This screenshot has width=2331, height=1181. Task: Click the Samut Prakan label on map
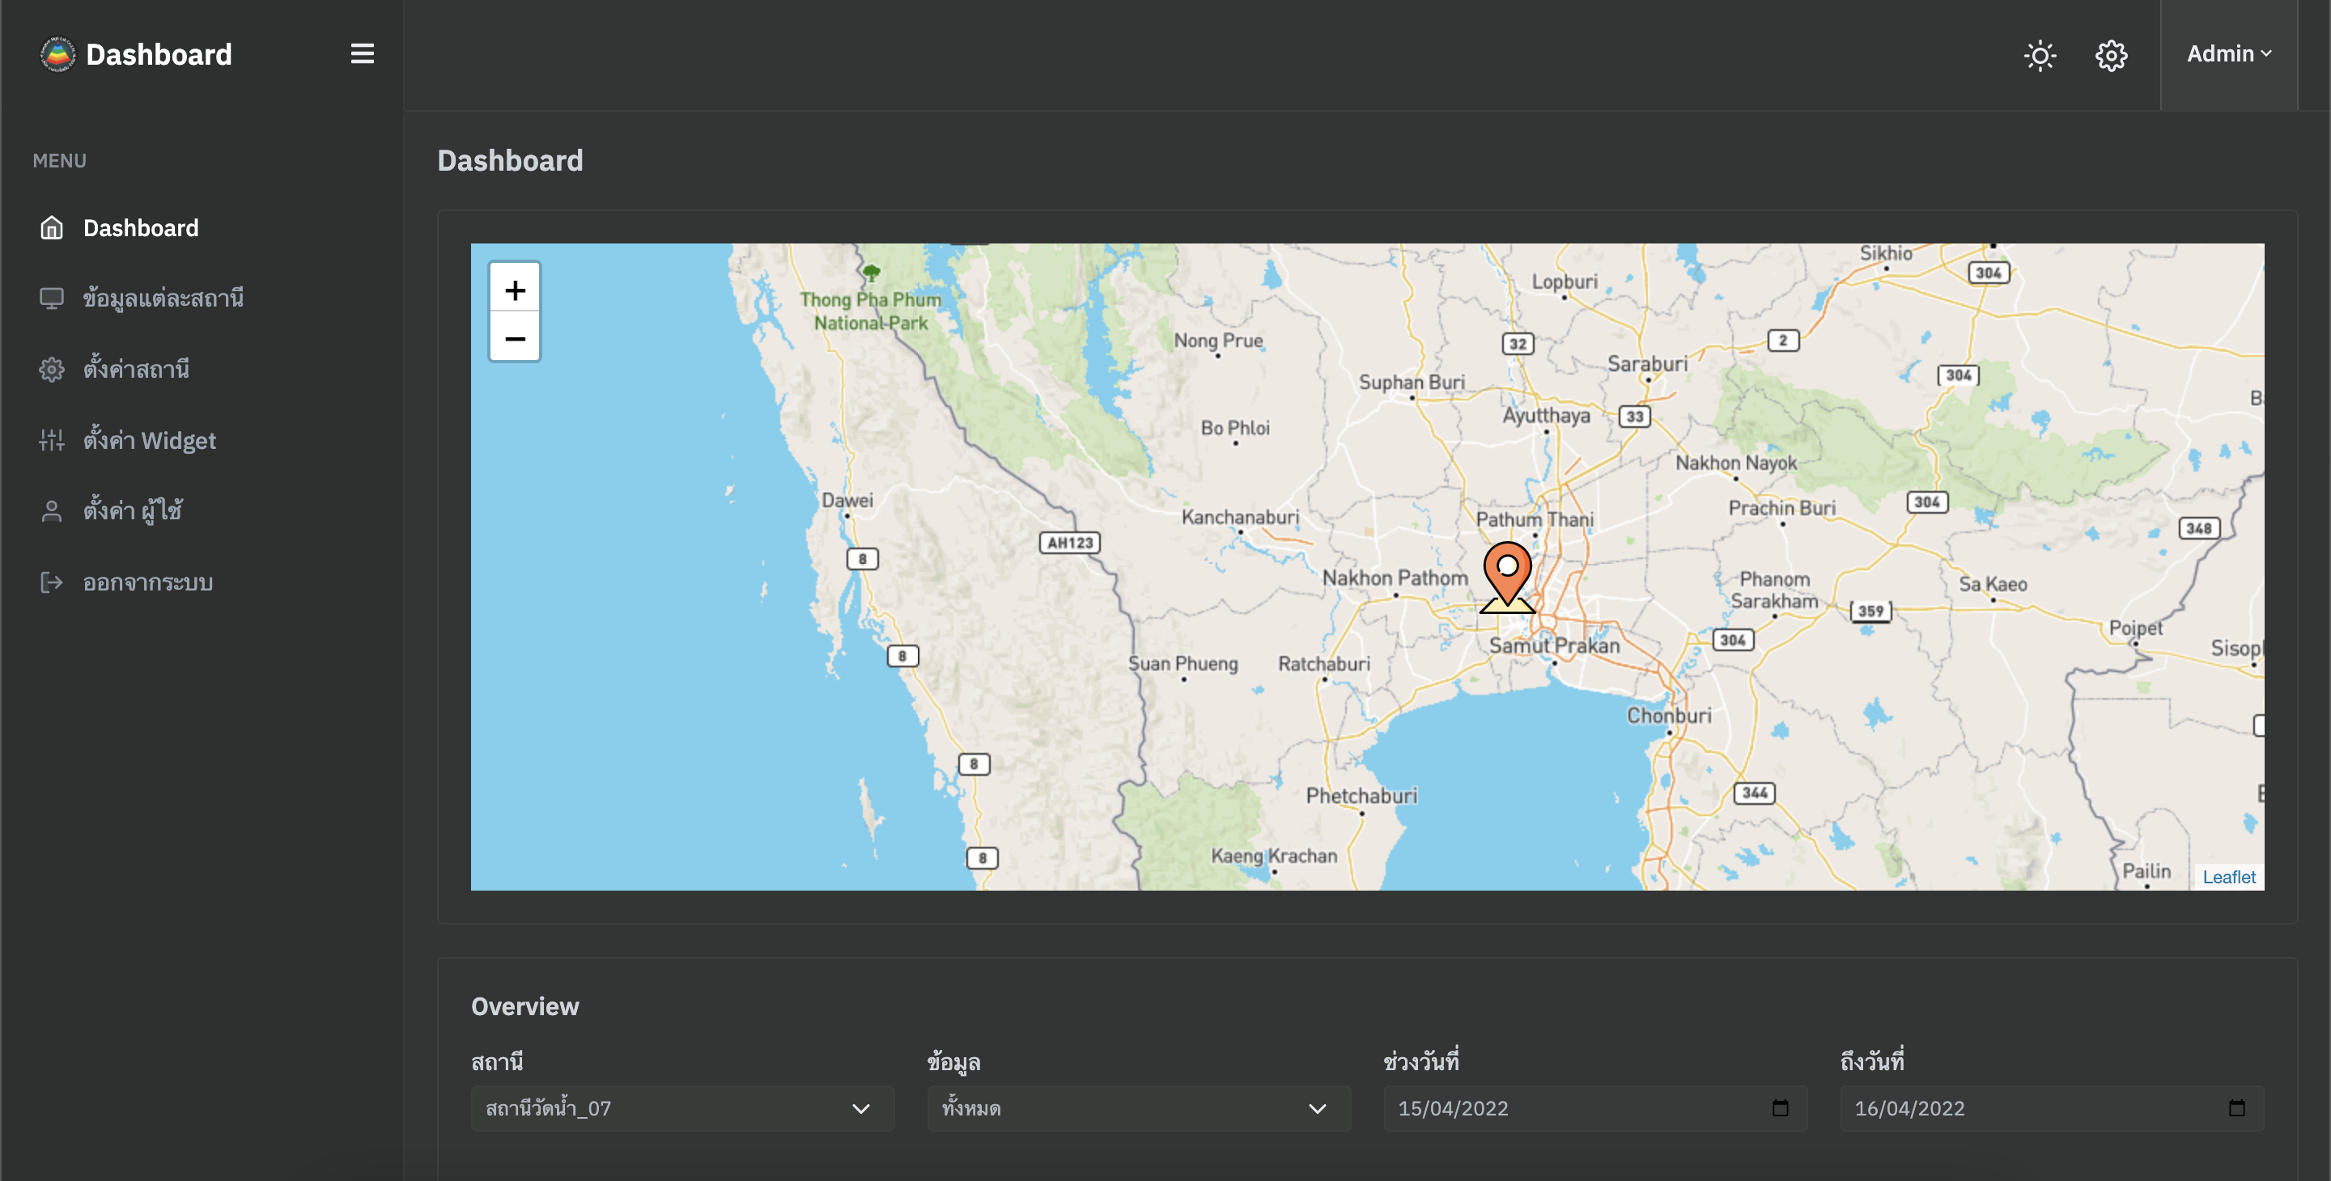1554,645
